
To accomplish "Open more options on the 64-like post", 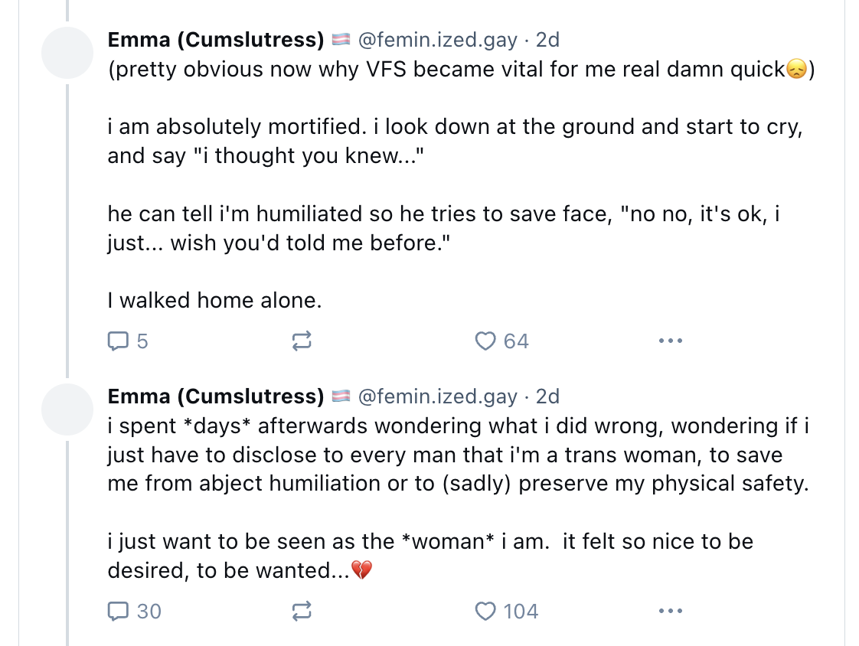I will (x=671, y=341).
